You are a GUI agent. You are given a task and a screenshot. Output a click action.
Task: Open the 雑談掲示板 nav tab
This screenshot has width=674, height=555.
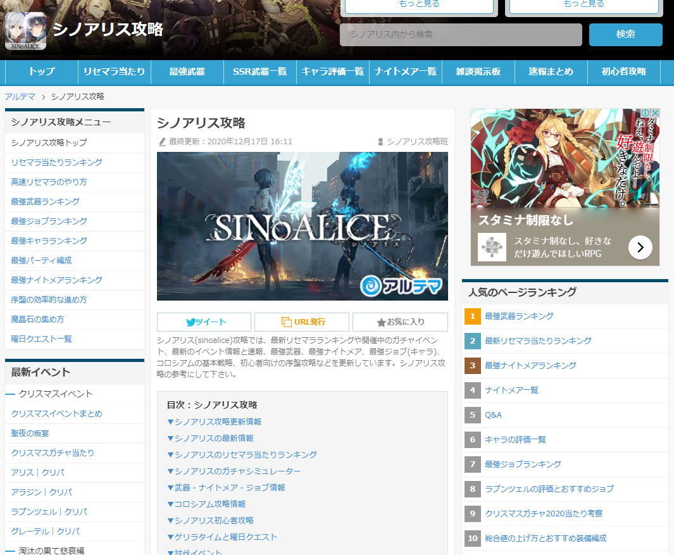pyautogui.click(x=478, y=72)
